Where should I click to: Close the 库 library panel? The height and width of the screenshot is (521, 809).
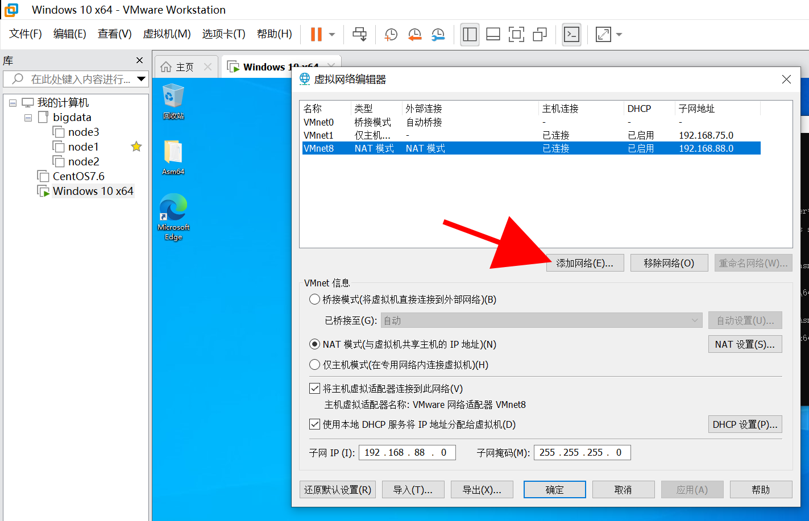pos(140,60)
